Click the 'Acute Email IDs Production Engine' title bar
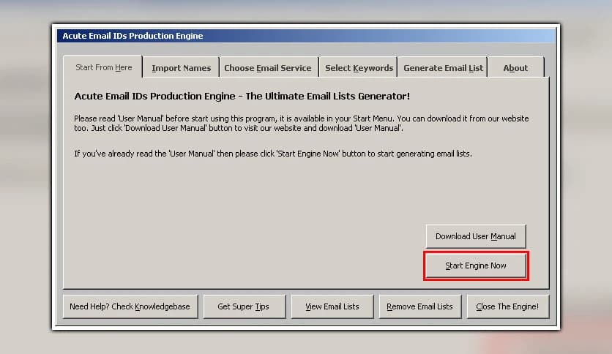Screen dimensions: 612x354 coord(306,36)
